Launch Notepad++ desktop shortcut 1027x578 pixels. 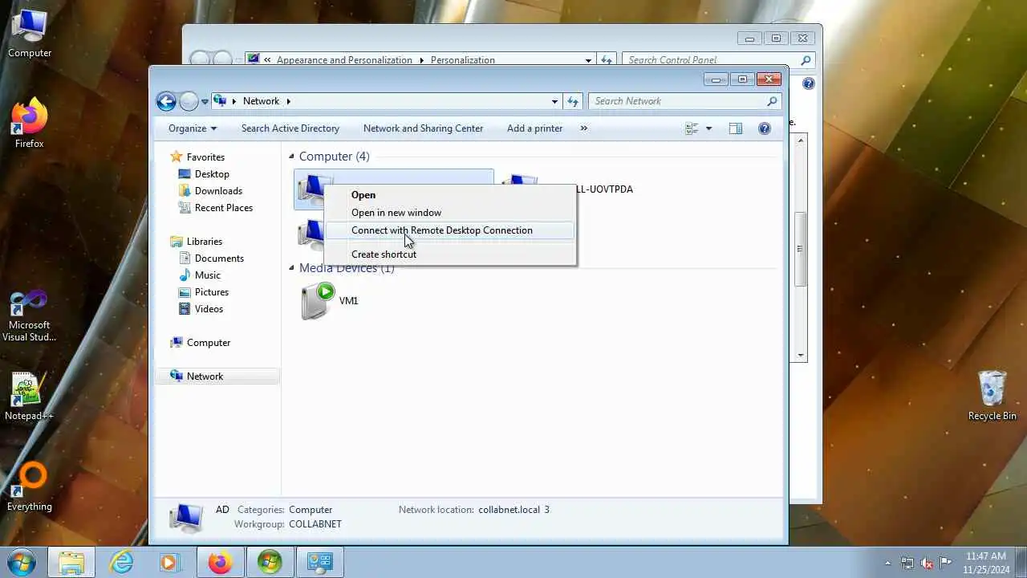pos(30,397)
